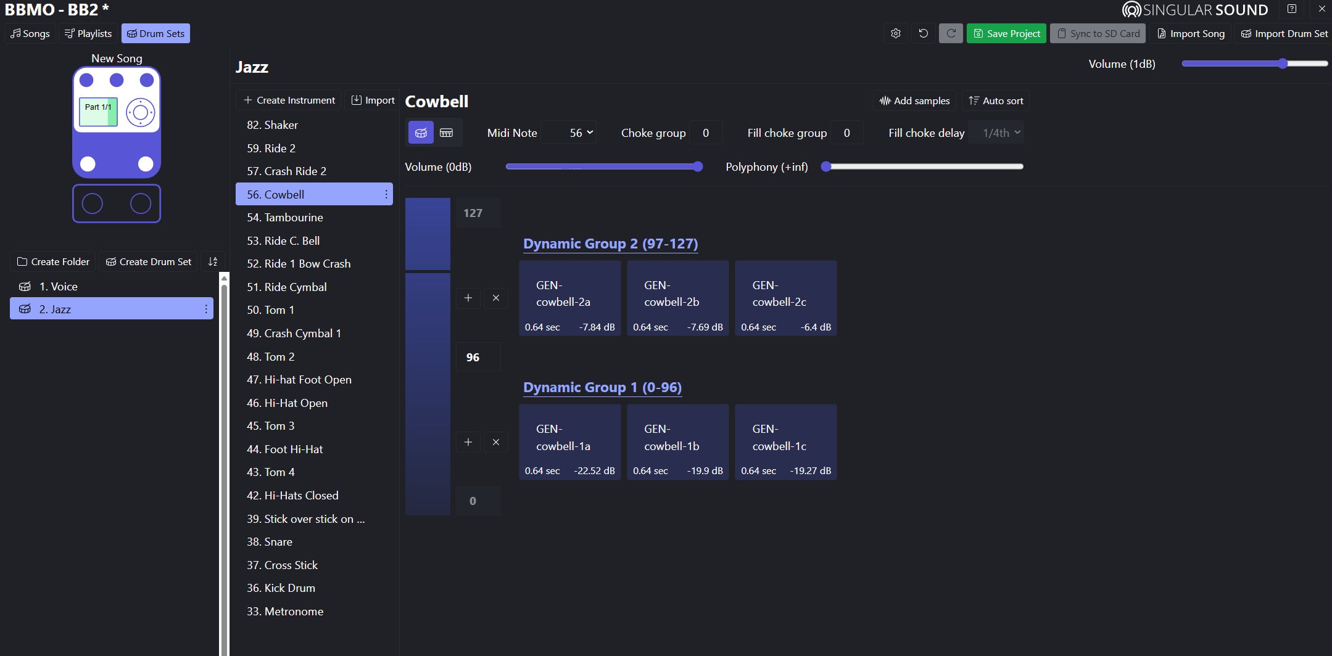Click the Part 1/1 pedal display

[x=98, y=112]
